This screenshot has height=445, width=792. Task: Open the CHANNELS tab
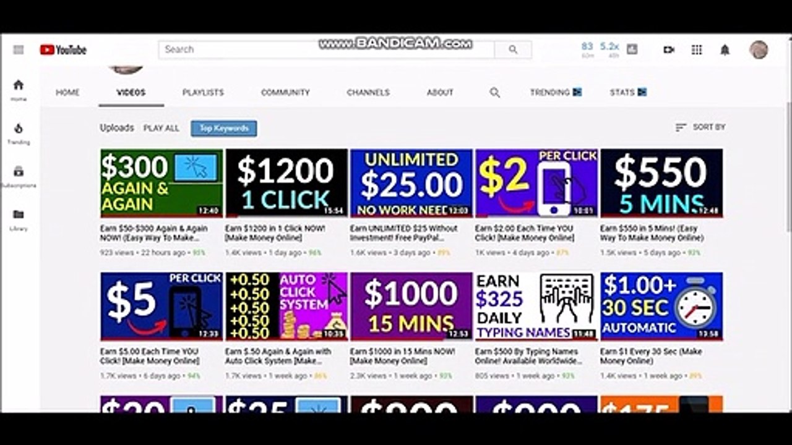(368, 92)
